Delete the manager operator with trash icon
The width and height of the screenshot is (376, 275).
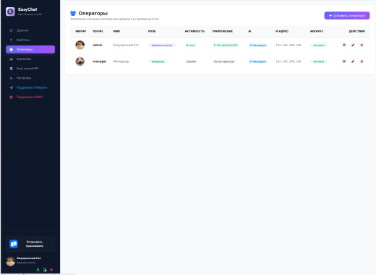point(362,61)
